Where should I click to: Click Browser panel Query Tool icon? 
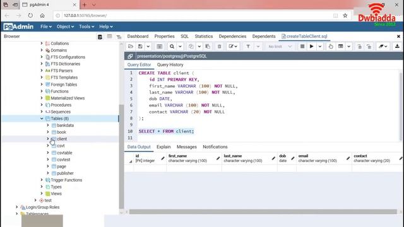[x=100, y=37]
